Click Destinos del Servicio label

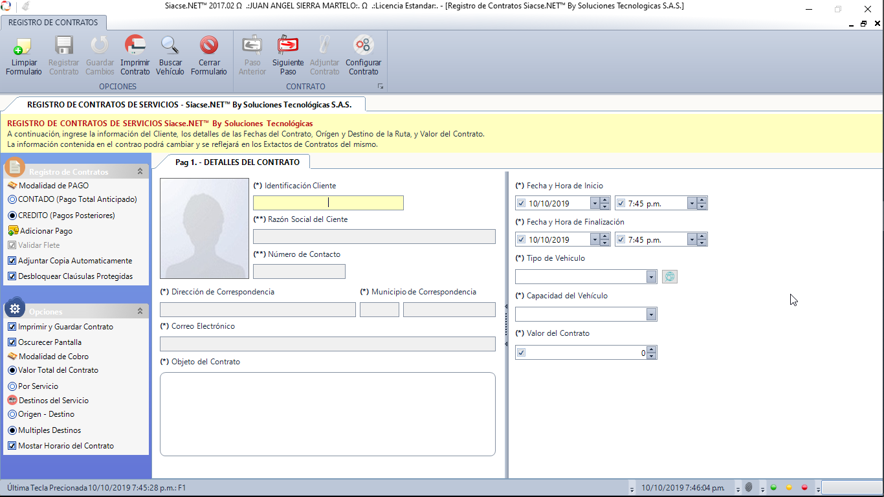pos(54,401)
